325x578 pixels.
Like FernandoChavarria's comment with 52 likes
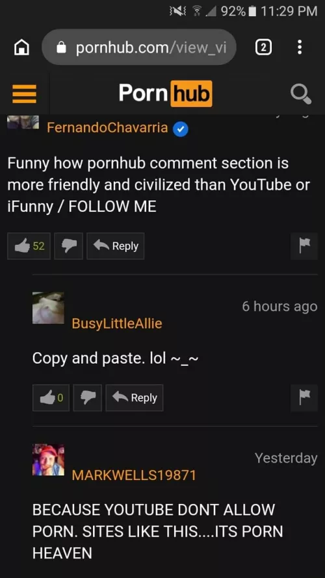point(29,246)
